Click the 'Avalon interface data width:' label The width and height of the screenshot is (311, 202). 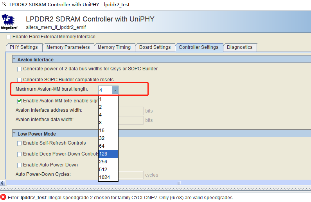pos(45,120)
